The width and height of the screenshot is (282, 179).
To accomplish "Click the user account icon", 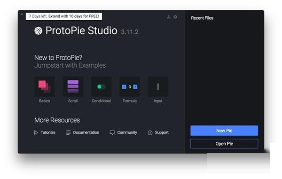I will coord(169,17).
